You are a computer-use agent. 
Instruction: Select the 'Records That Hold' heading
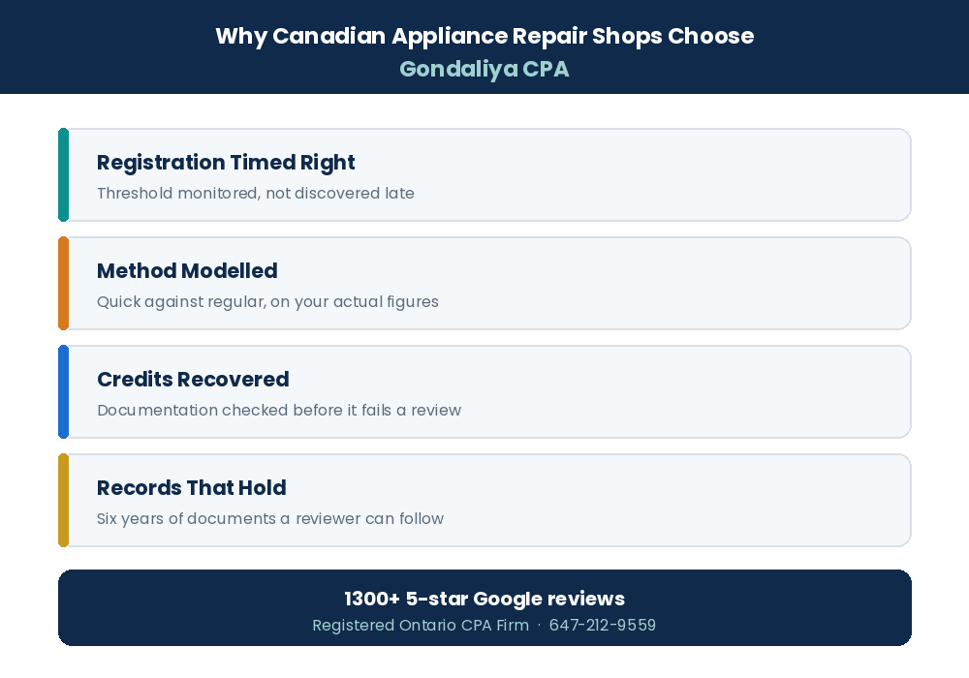click(x=192, y=488)
